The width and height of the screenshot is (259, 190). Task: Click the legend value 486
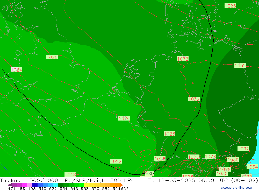[x=21, y=189]
